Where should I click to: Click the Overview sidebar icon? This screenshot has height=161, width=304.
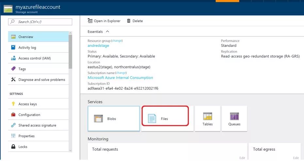point(13,37)
